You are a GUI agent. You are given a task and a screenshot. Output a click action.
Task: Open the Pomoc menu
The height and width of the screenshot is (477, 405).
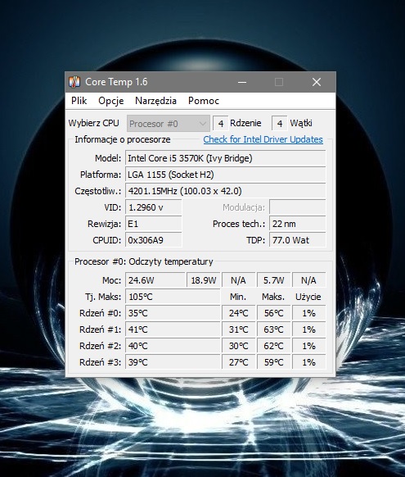tap(204, 101)
